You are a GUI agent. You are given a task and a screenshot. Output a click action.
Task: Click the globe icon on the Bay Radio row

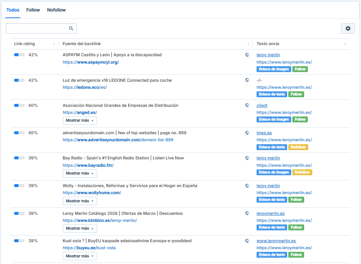point(247,158)
